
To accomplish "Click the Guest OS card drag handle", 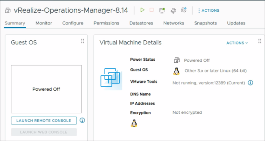I will (x=82, y=41).
